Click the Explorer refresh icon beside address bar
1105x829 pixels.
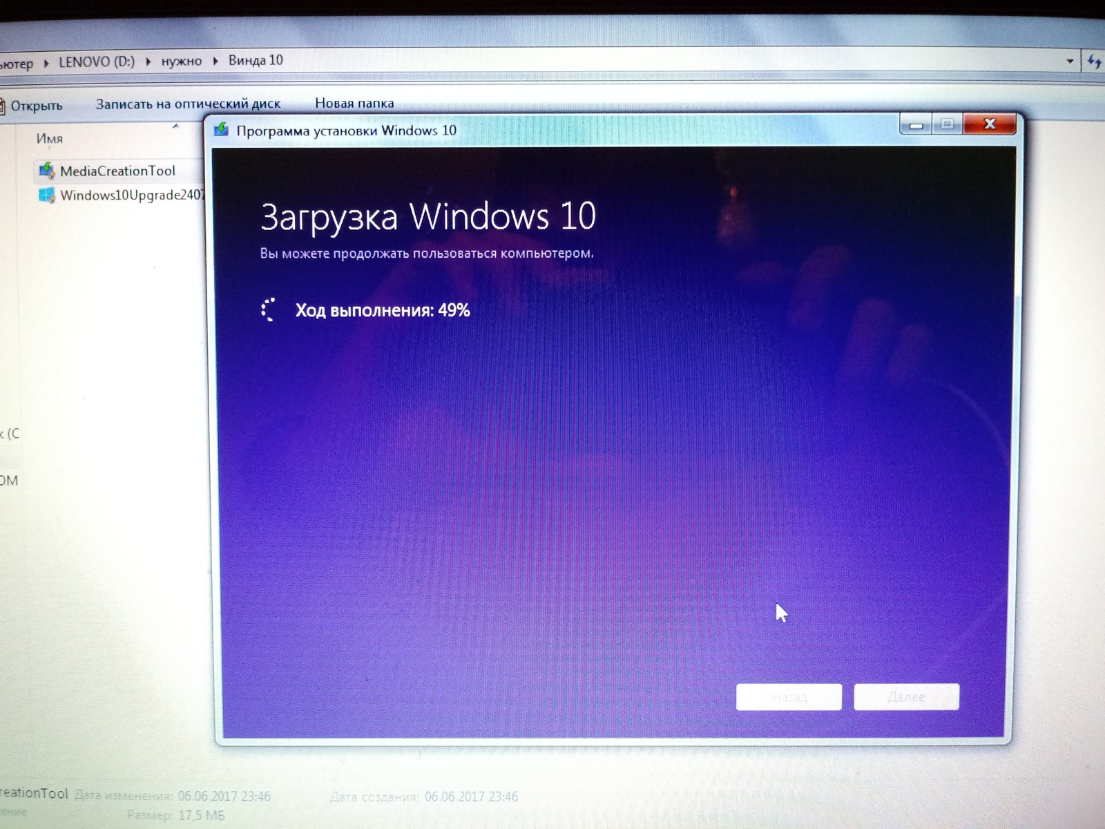coord(1094,61)
